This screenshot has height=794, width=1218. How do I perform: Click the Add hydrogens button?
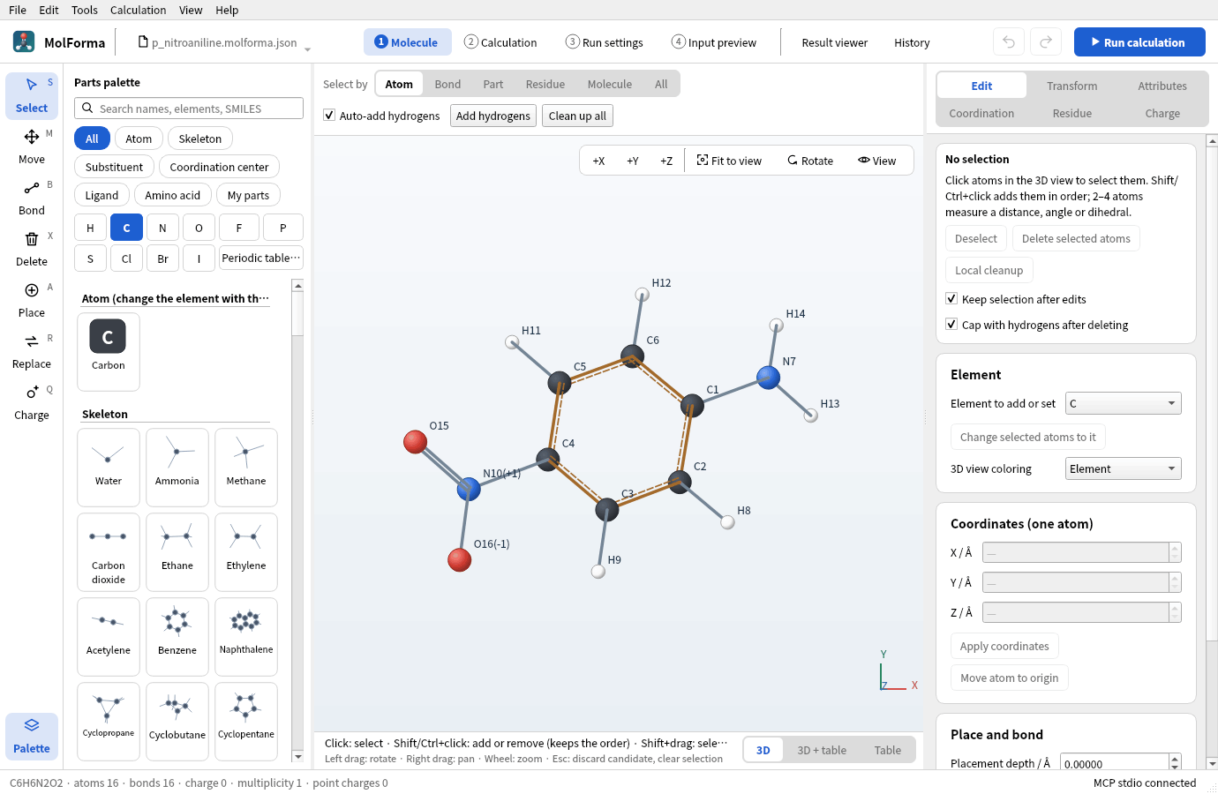[x=493, y=116]
